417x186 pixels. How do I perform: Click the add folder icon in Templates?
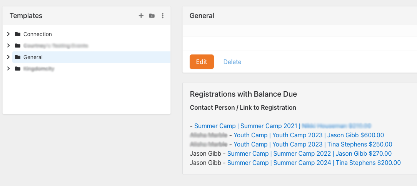pyautogui.click(x=152, y=16)
